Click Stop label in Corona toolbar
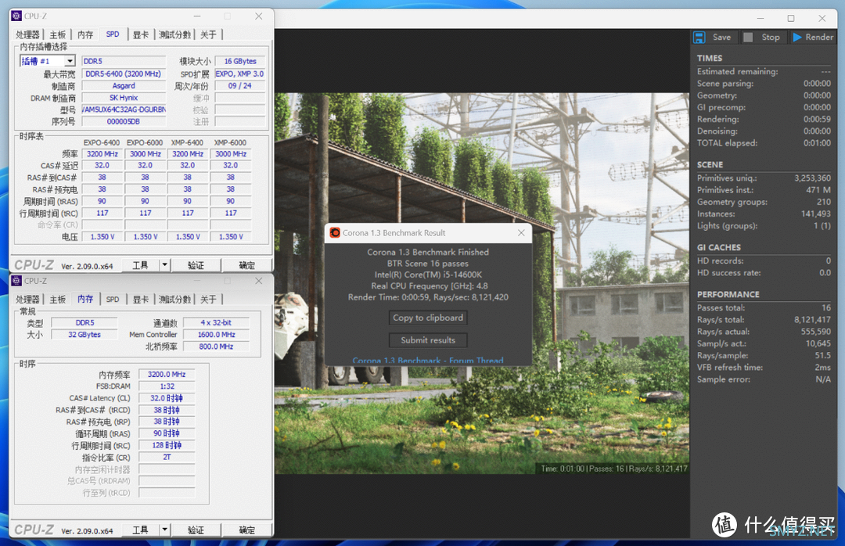The width and height of the screenshot is (845, 546). point(771,38)
